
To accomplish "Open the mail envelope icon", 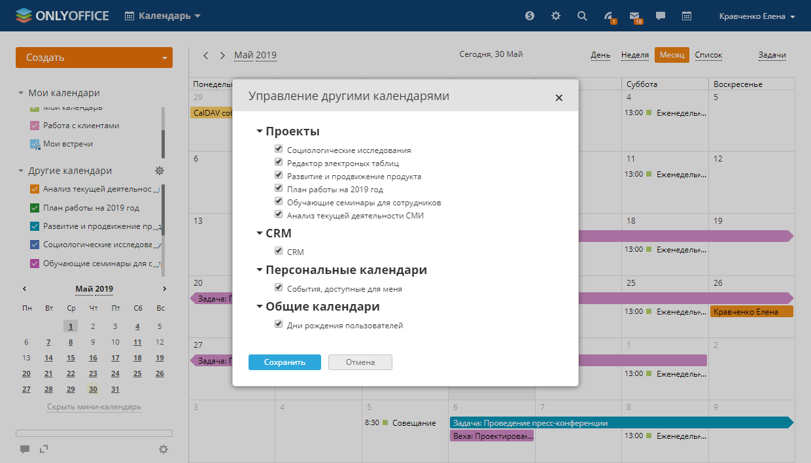I will tap(634, 16).
